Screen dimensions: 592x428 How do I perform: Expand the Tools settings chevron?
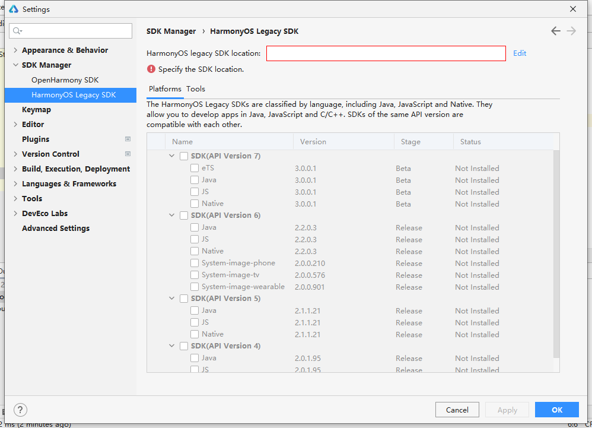pyautogui.click(x=15, y=198)
